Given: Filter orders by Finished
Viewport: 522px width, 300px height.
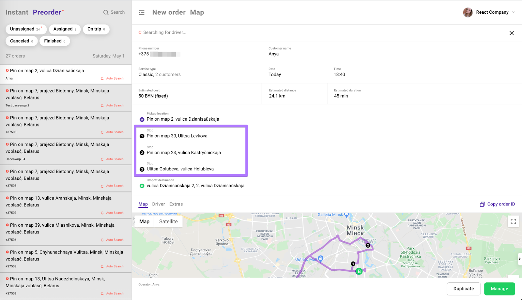Looking at the screenshot, I should coord(55,41).
